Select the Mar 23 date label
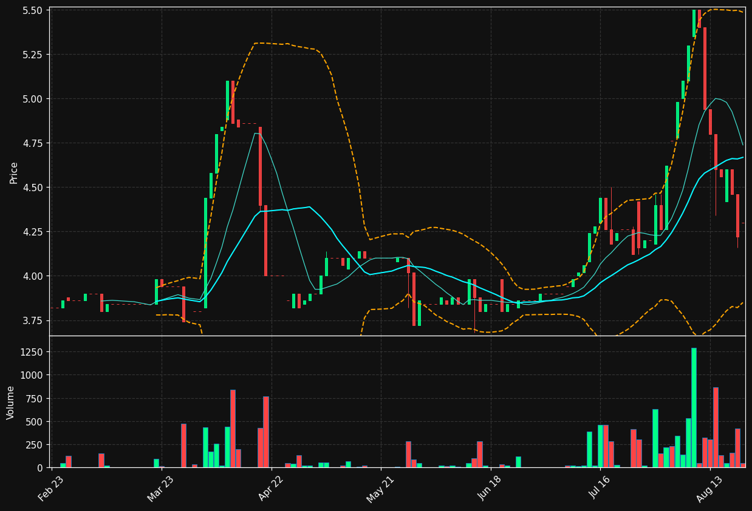Viewport: 752px width, 511px height. (160, 489)
